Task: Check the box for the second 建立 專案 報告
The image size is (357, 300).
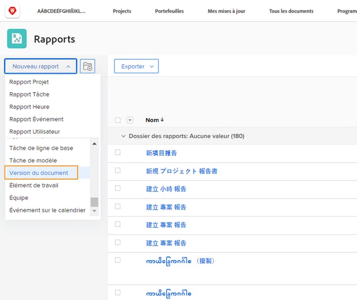Action: (118, 224)
